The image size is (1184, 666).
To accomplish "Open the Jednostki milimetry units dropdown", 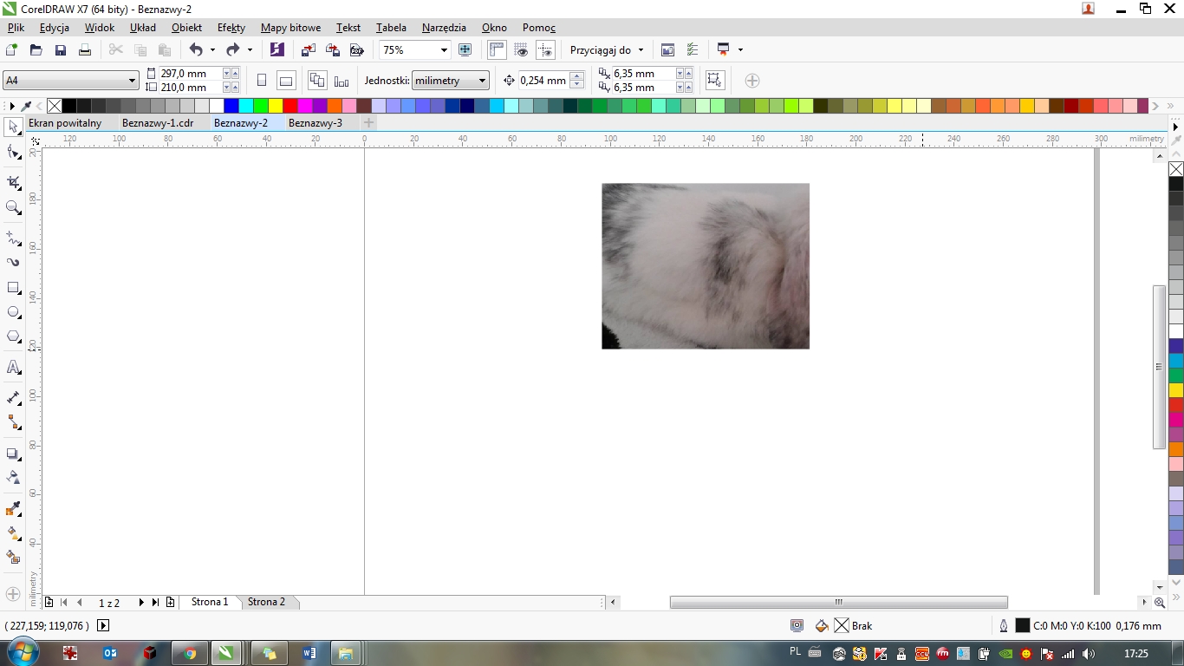I will pyautogui.click(x=482, y=81).
